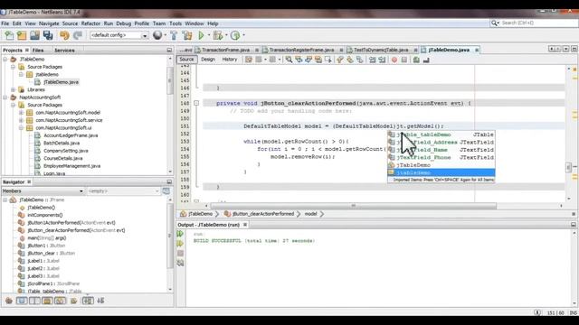This screenshot has width=579, height=325.
Task: Click the minimize icon of the Output panel
Action: pyautogui.click(x=574, y=225)
